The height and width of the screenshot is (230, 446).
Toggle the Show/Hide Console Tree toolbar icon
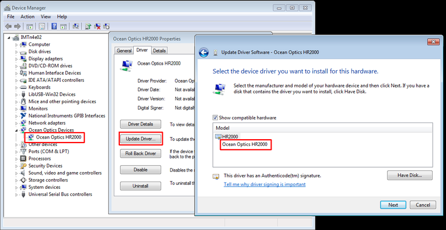tap(30, 26)
